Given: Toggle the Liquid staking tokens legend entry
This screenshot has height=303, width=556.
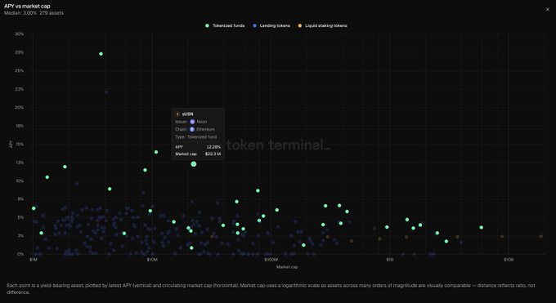Looking at the screenshot, I should point(322,25).
